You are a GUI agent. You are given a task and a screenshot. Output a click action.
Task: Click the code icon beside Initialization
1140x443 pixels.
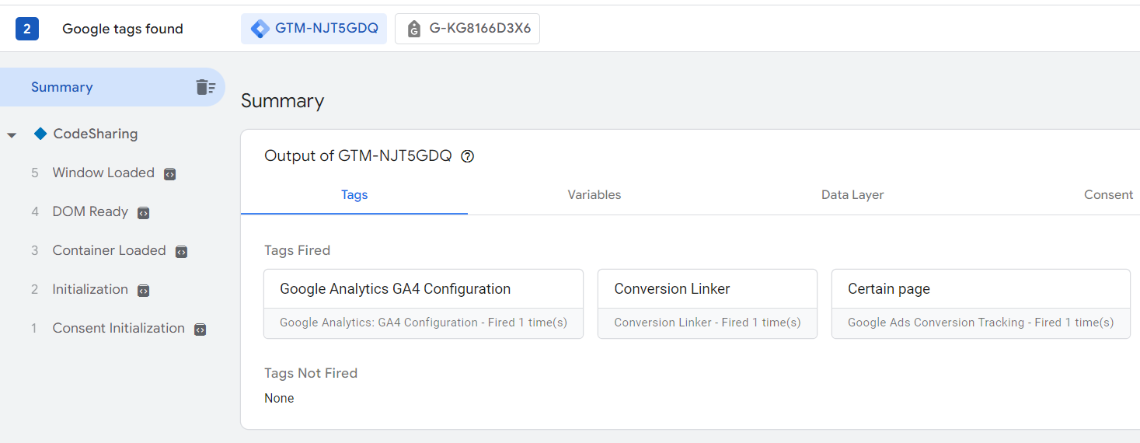coord(143,291)
